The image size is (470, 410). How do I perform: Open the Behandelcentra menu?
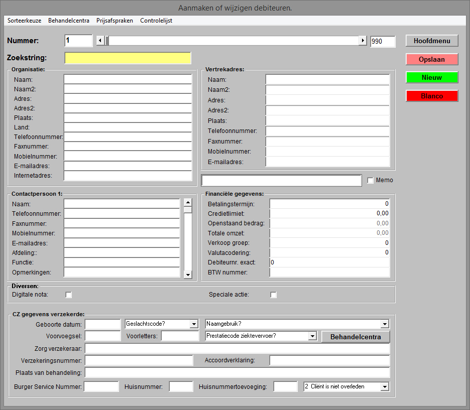69,21
